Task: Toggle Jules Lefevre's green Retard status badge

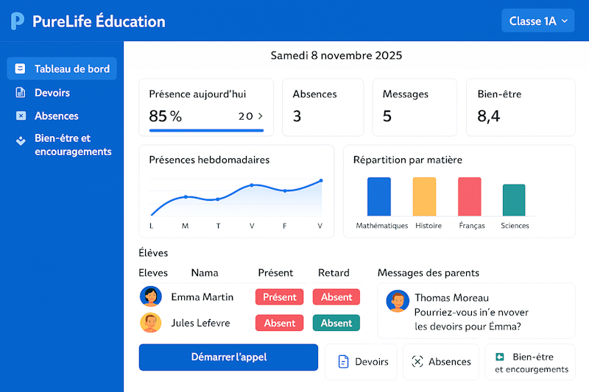Action: click(x=336, y=323)
